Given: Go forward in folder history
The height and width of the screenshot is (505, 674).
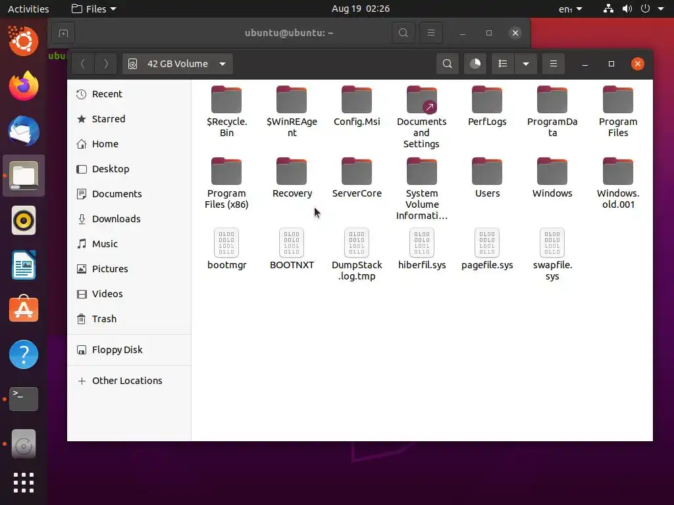Looking at the screenshot, I should (106, 64).
